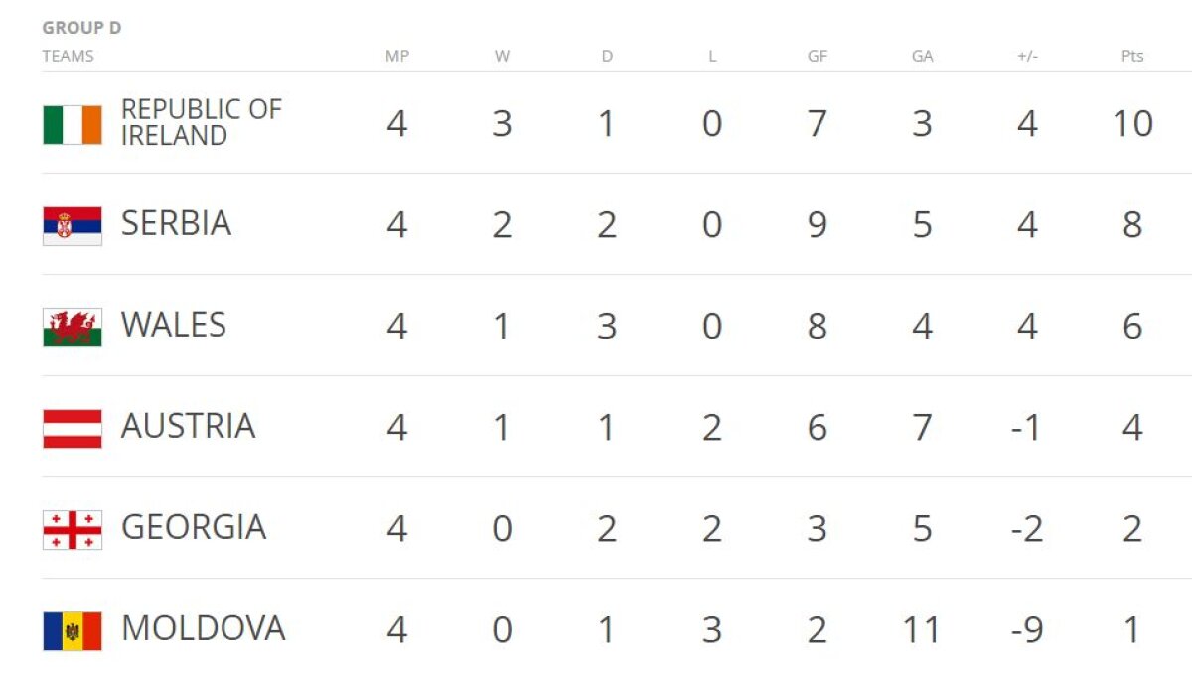The width and height of the screenshot is (1192, 679).
Task: Click the Republic of Ireland flag icon
Action: coord(73,125)
